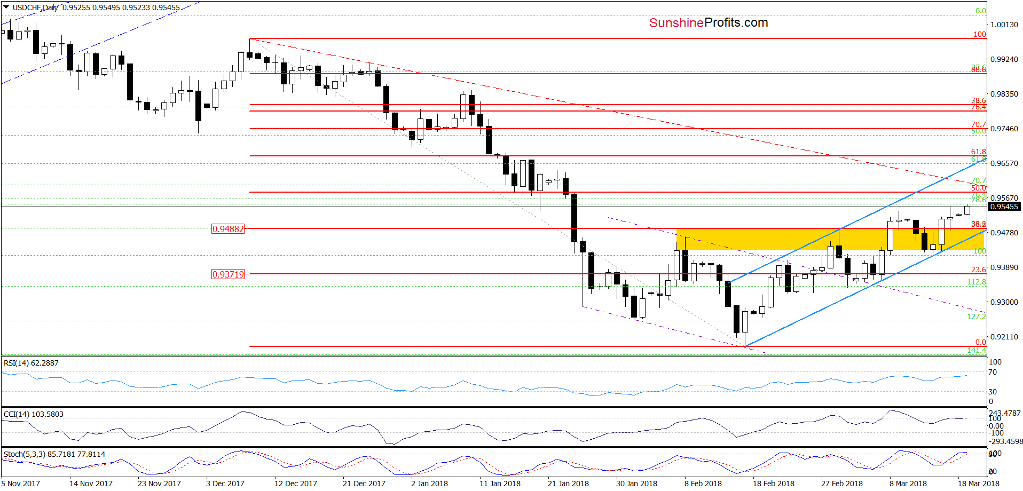Click the Stoch(5,3,3) indicator label

54,454
